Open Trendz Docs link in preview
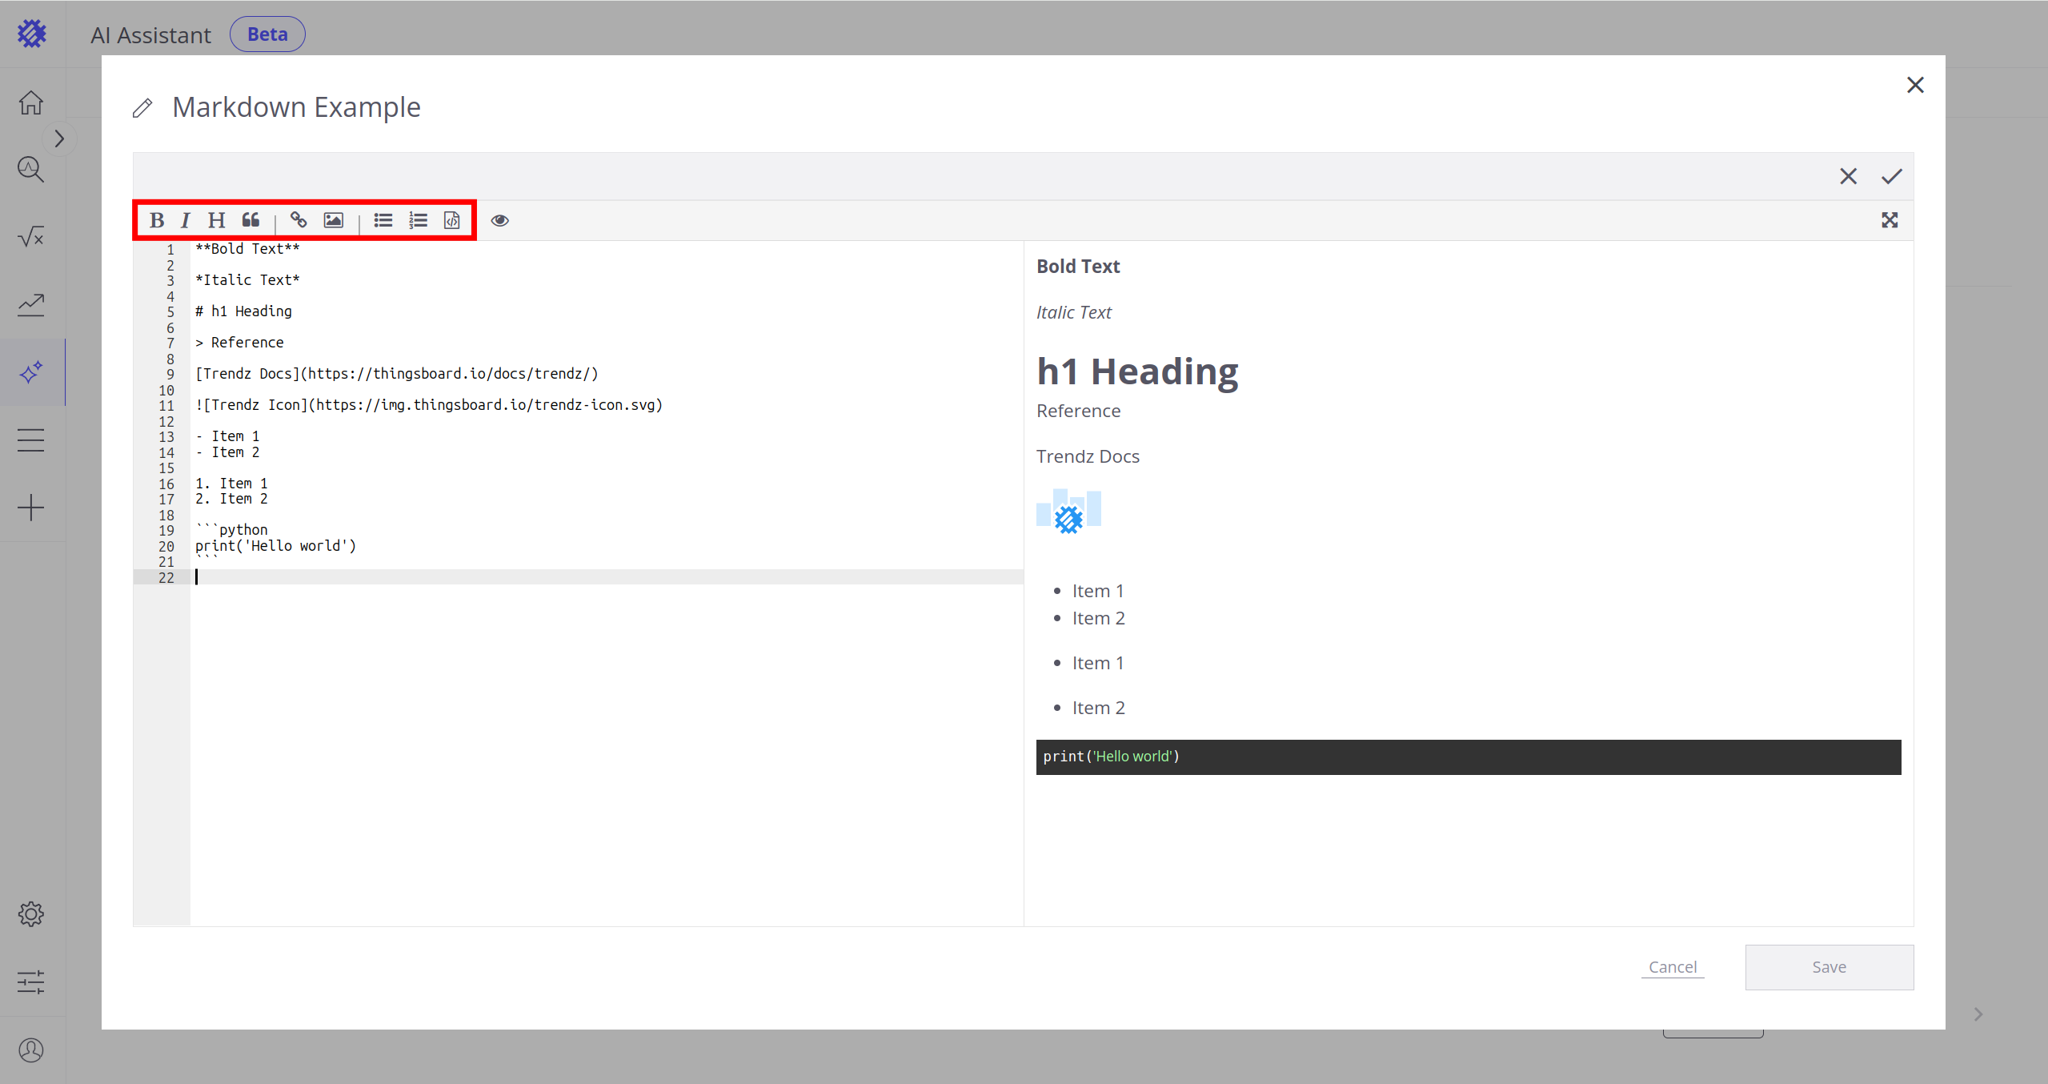 [x=1088, y=456]
